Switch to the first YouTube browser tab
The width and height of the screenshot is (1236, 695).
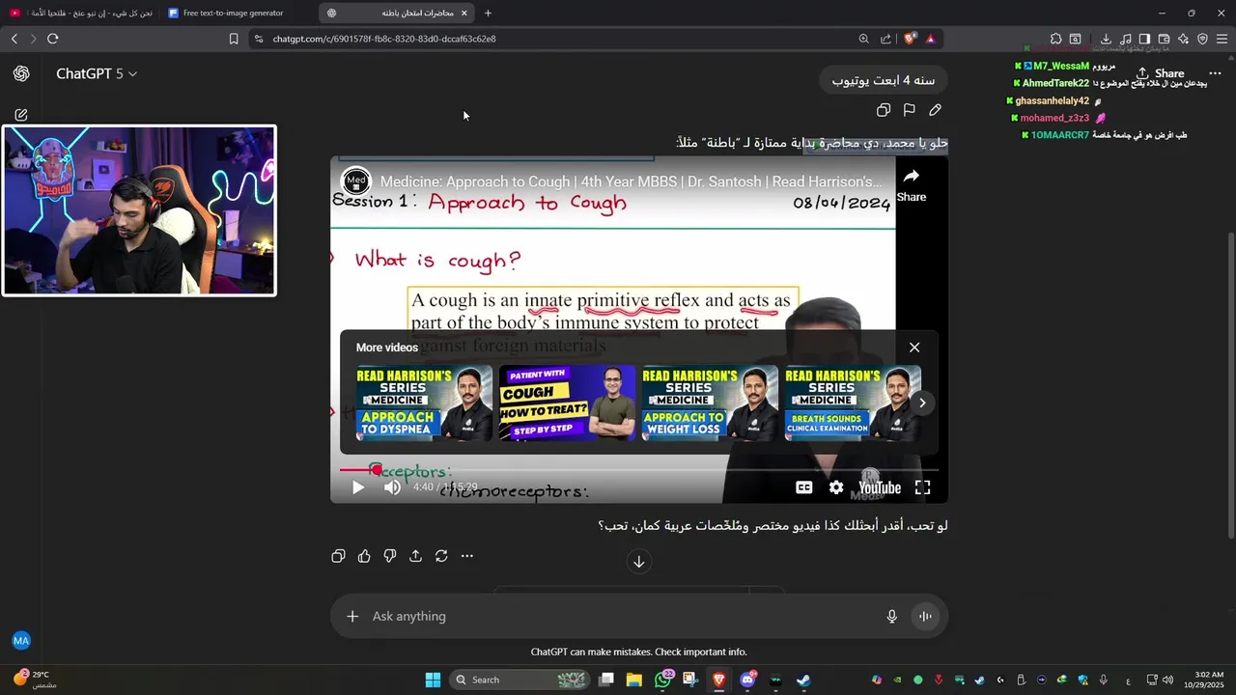pos(81,13)
